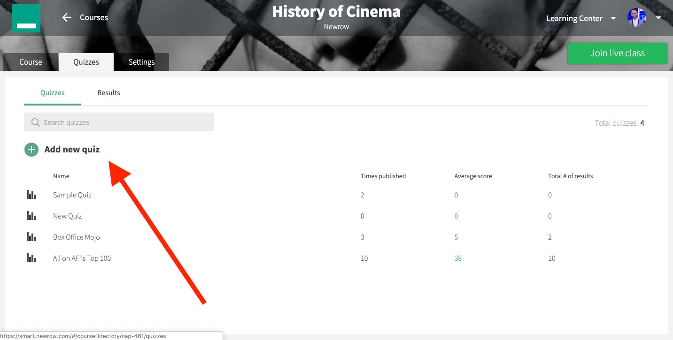Click the green plus Add new quiz icon
This screenshot has width=673, height=340.
pyautogui.click(x=31, y=150)
